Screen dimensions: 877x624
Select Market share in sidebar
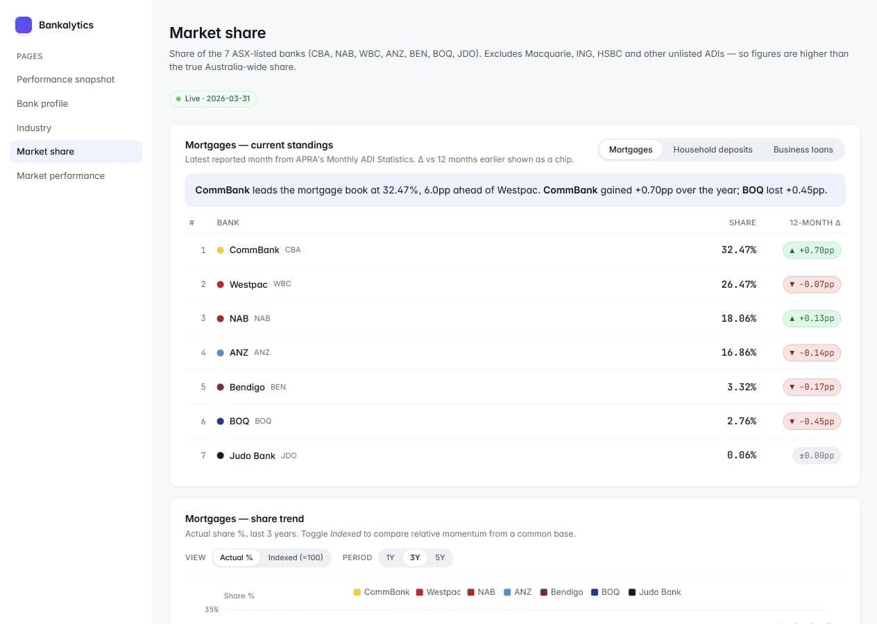76,152
